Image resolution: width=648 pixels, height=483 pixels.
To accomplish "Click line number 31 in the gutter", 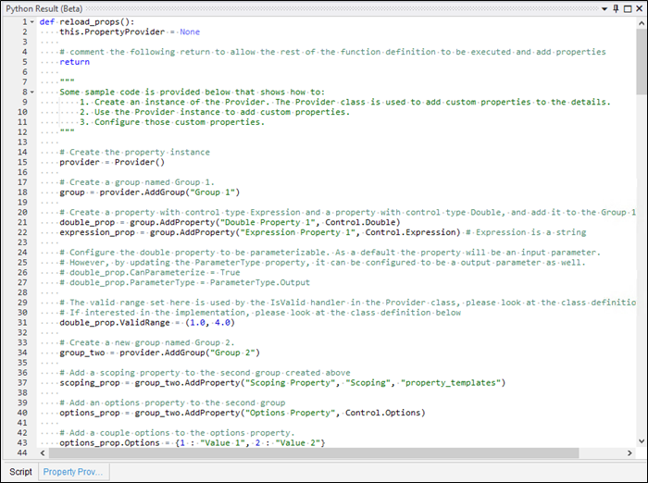I will click(22, 323).
